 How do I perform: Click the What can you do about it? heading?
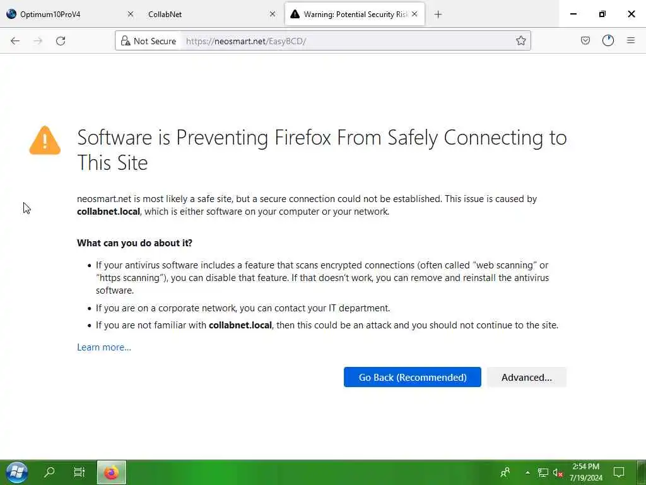tap(135, 243)
